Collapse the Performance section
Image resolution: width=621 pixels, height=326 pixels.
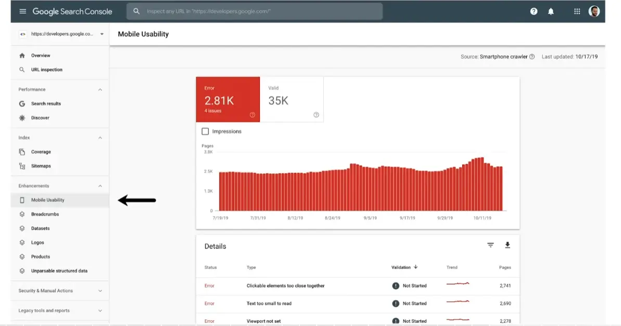click(100, 89)
